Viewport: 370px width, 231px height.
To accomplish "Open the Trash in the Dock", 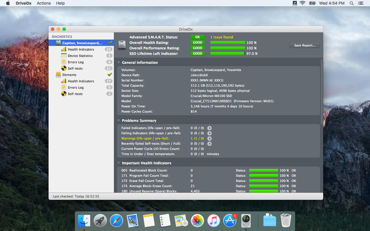I will coord(286,221).
